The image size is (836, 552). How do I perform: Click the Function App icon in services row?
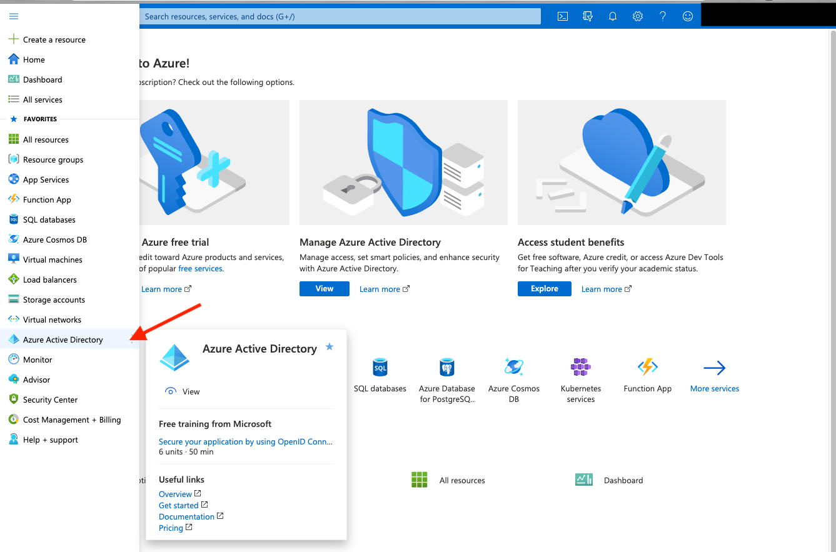647,368
